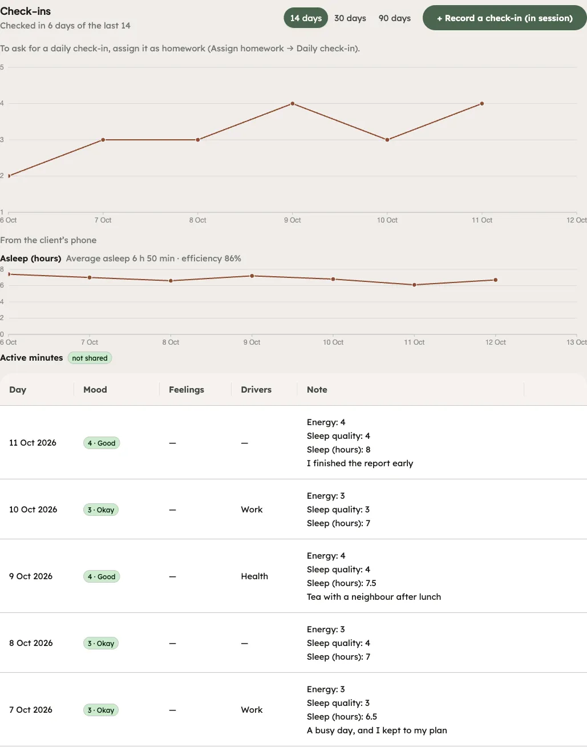Image resolution: width=587 pixels, height=751 pixels.
Task: Switch to the 90 days range
Action: (395, 18)
